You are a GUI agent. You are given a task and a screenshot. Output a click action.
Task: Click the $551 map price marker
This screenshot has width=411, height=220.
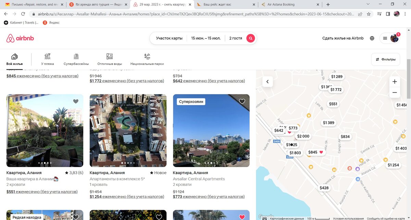pyautogui.click(x=333, y=104)
